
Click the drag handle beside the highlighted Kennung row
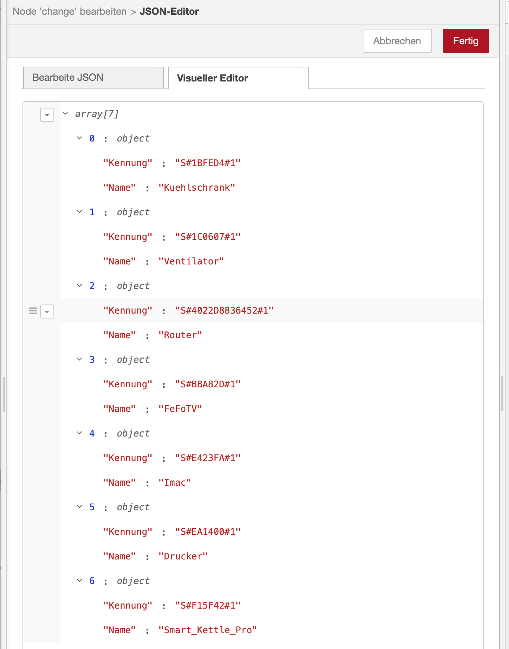(x=33, y=311)
